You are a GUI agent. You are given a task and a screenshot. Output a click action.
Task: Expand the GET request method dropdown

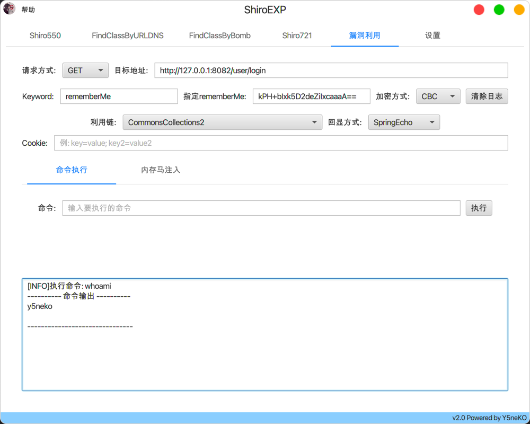click(x=85, y=70)
